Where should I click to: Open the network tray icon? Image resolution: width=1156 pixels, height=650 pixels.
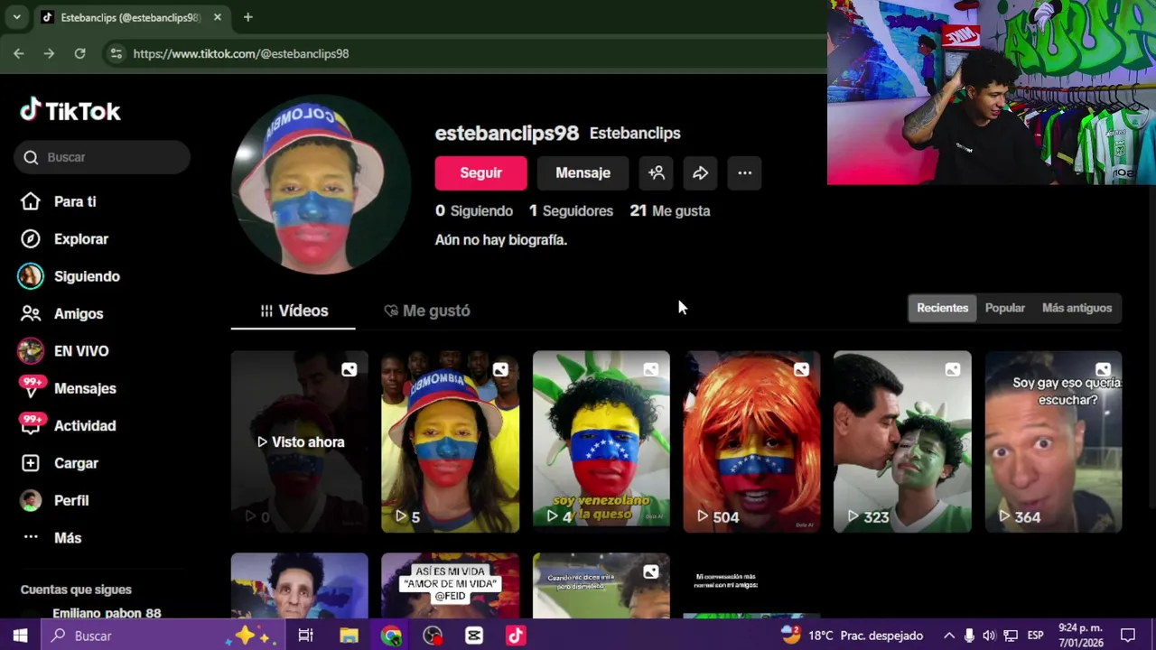click(1011, 636)
